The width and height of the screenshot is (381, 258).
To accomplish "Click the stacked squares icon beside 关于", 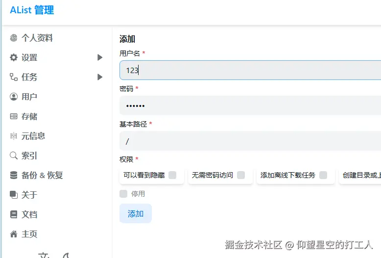I will (14, 195).
